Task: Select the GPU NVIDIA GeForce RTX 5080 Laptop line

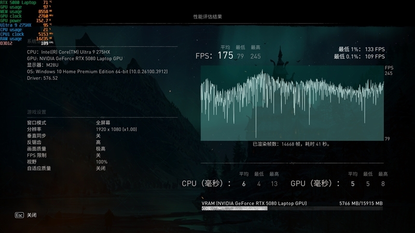Action: click(75, 59)
